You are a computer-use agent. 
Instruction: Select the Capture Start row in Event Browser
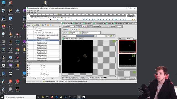tap(43, 31)
